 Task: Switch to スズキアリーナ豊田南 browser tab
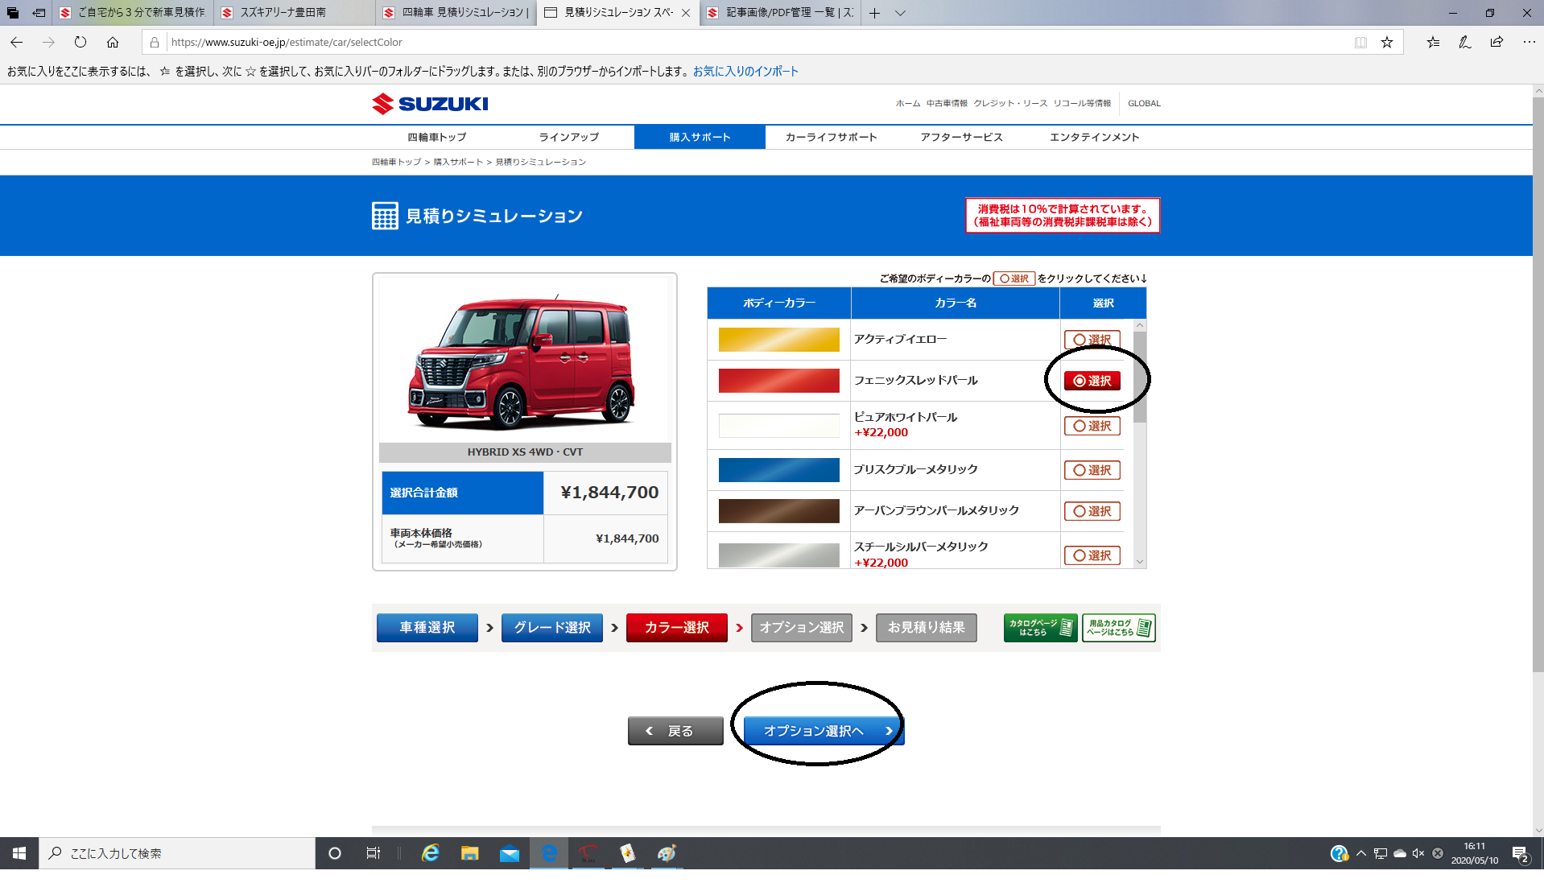294,13
